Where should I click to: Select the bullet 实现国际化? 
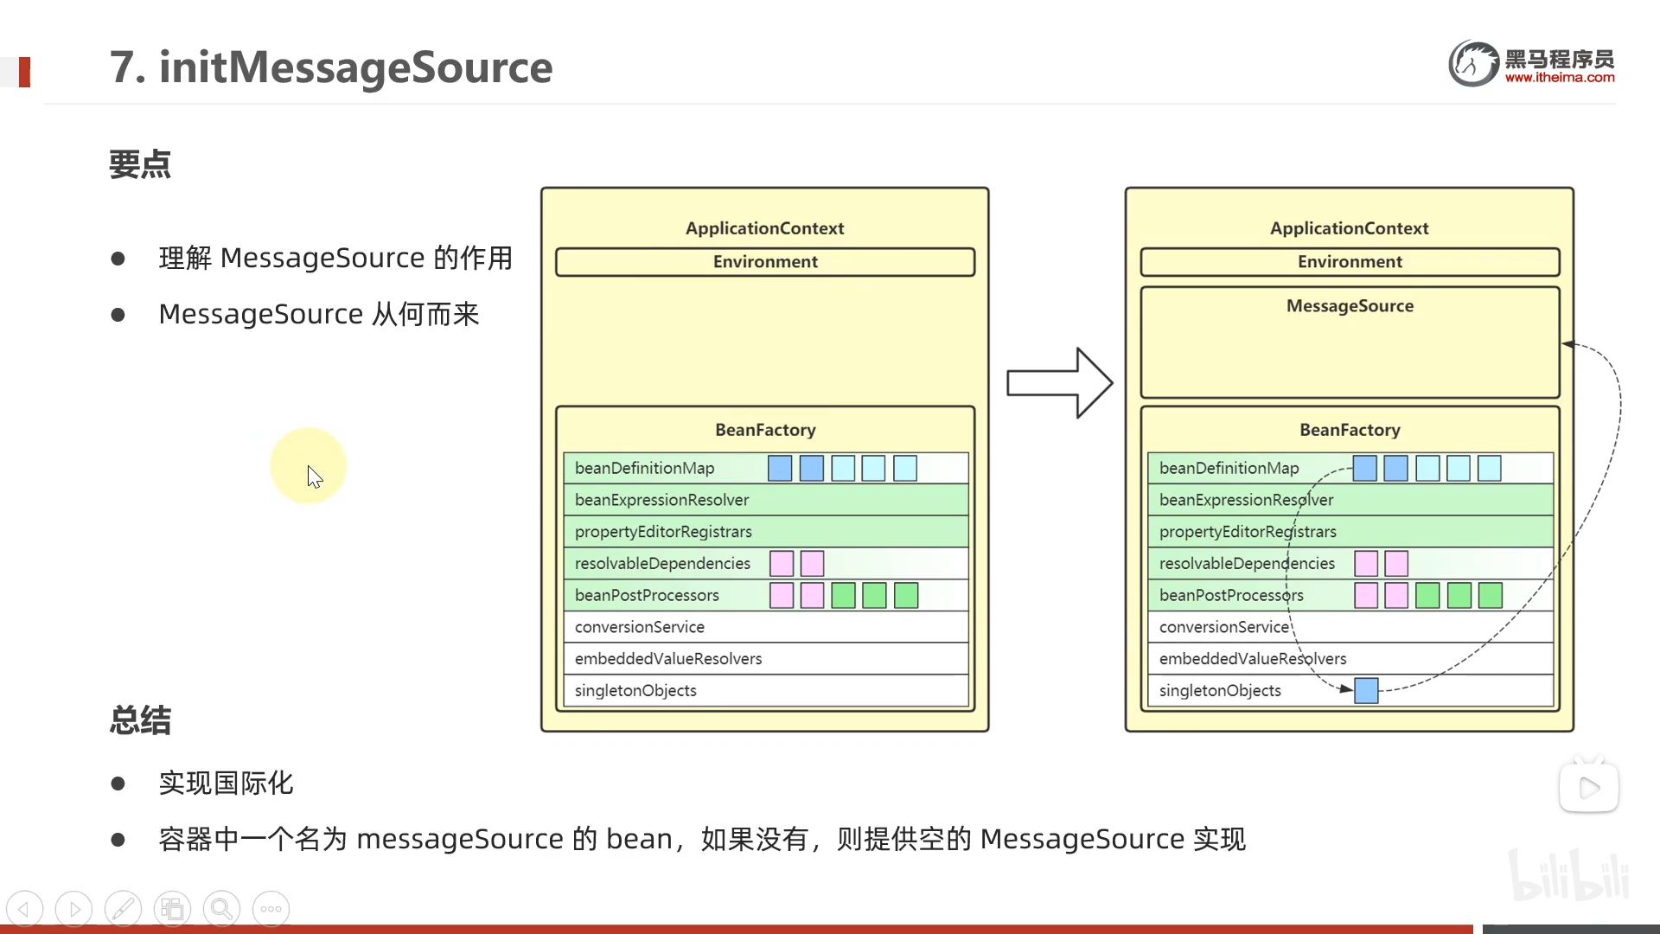click(226, 784)
